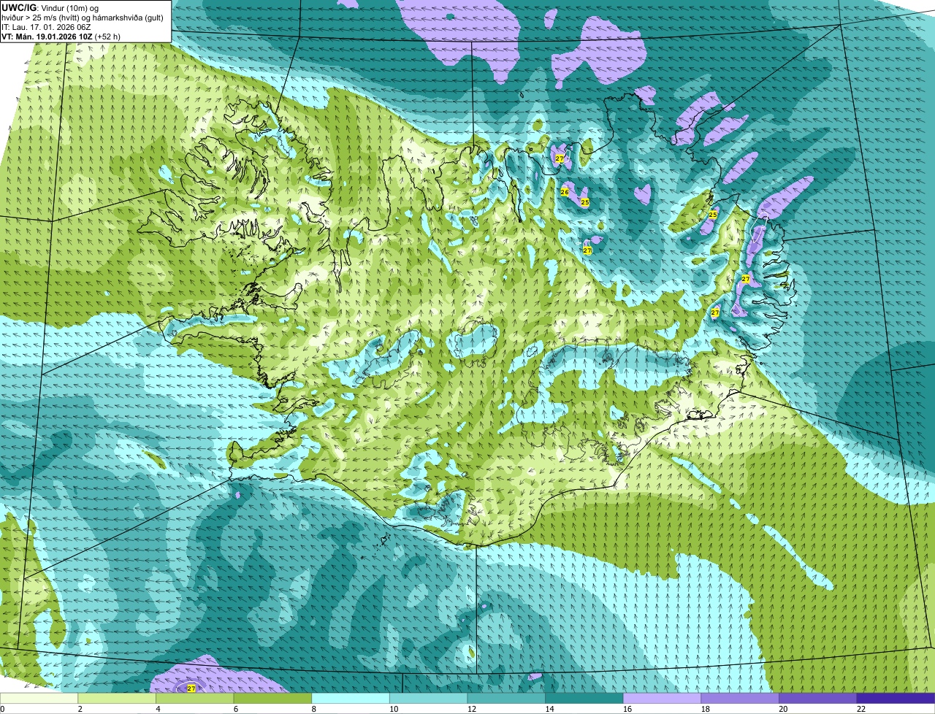Click the legend scale label '16'
This screenshot has width=935, height=714.
[627, 709]
